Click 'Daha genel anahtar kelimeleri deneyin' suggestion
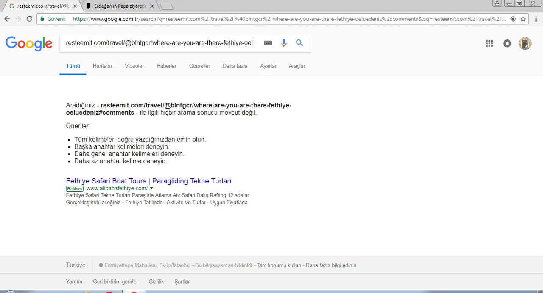The width and height of the screenshot is (543, 293). tap(129, 154)
